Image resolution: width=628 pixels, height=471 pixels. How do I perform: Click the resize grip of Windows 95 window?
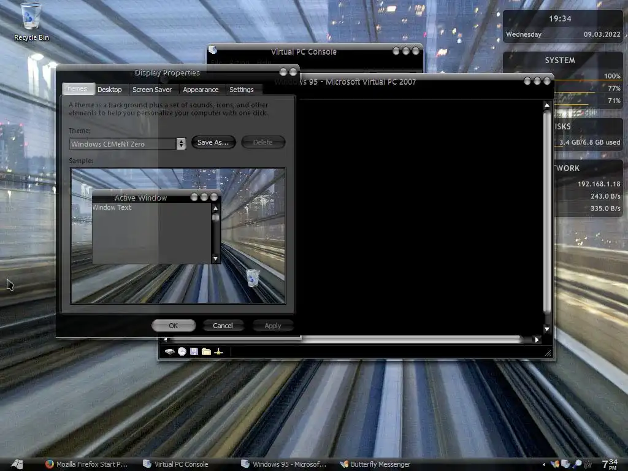548,353
